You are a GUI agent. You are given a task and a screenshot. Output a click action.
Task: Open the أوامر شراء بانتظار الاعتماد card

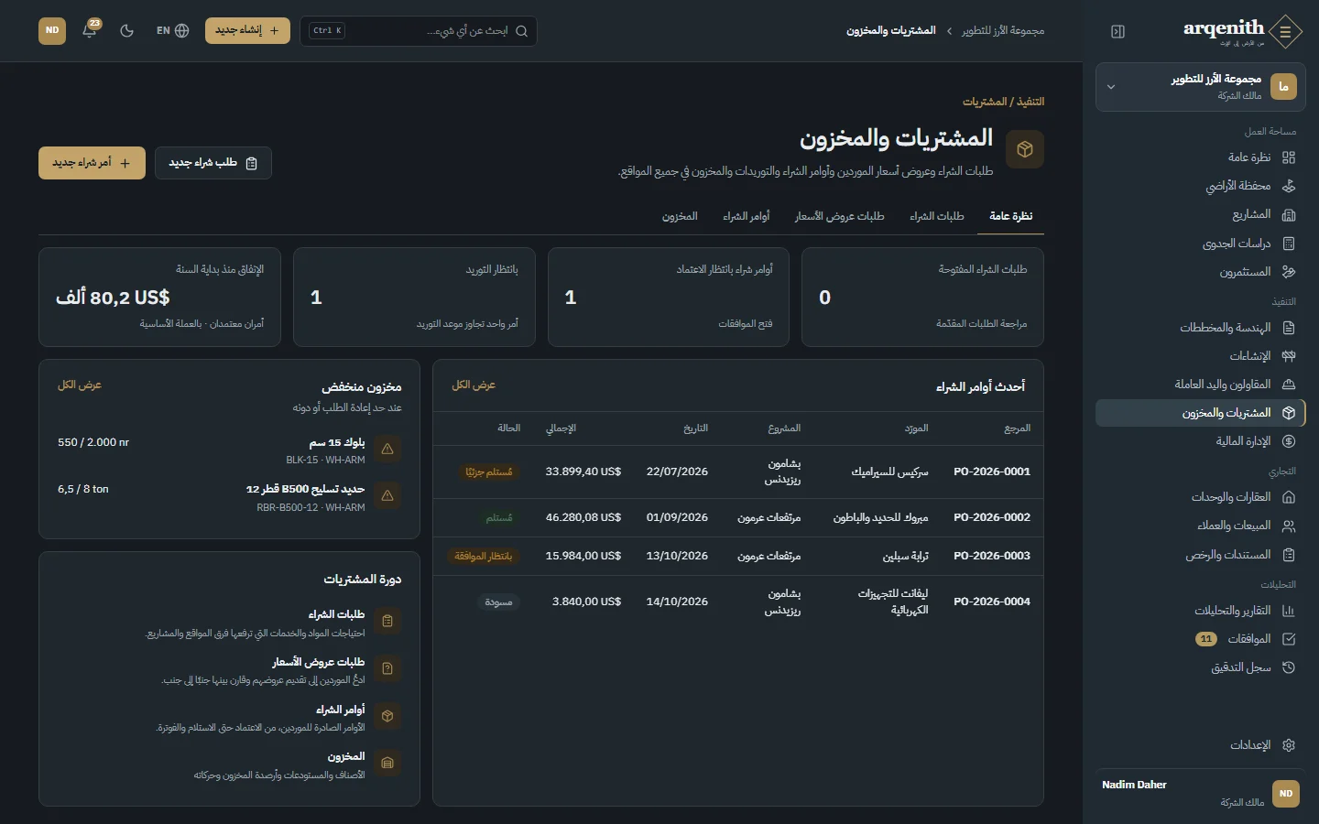[669, 298]
